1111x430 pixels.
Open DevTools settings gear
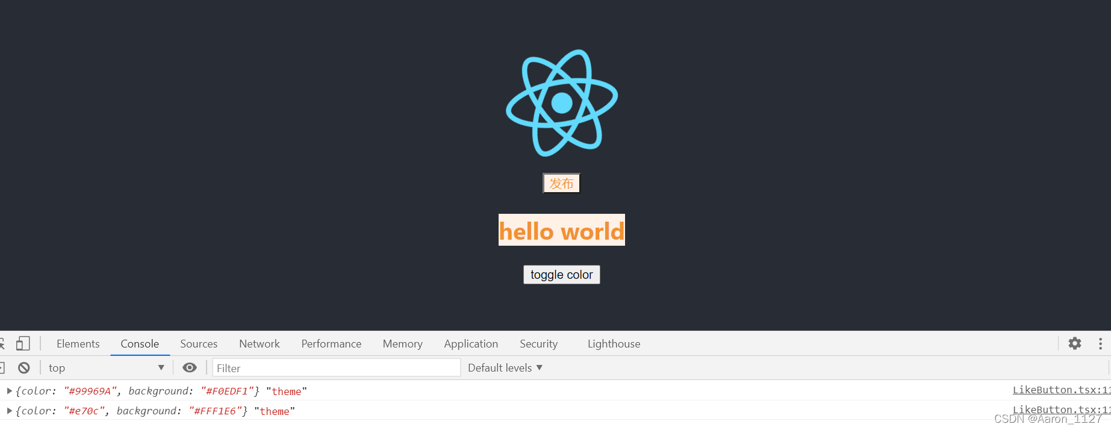(x=1075, y=343)
